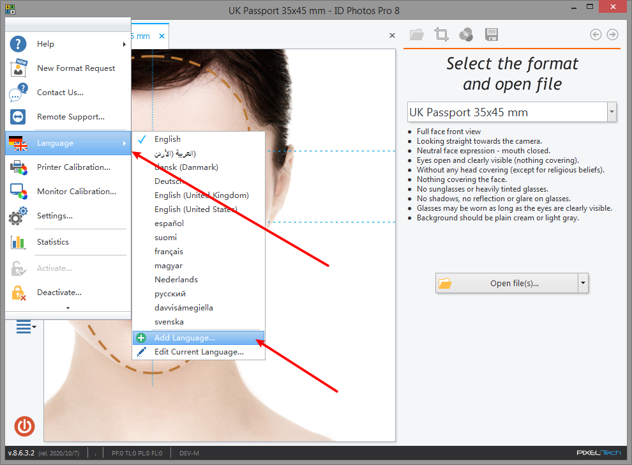
Task: Click the app icon in the title bar
Action: 10,10
